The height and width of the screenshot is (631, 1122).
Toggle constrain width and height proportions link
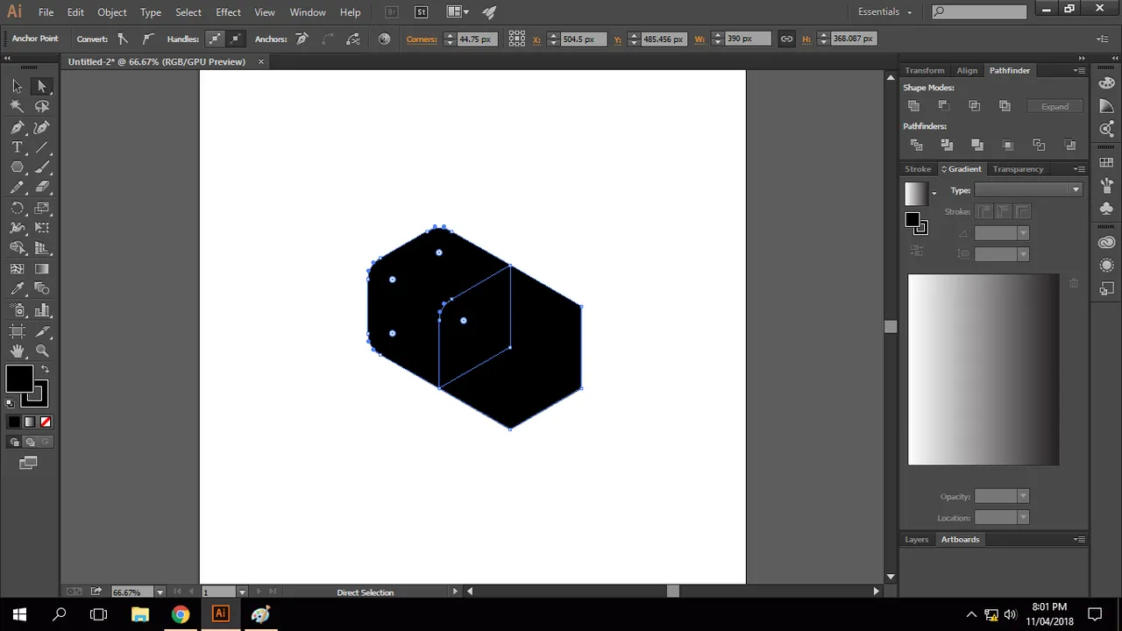786,39
